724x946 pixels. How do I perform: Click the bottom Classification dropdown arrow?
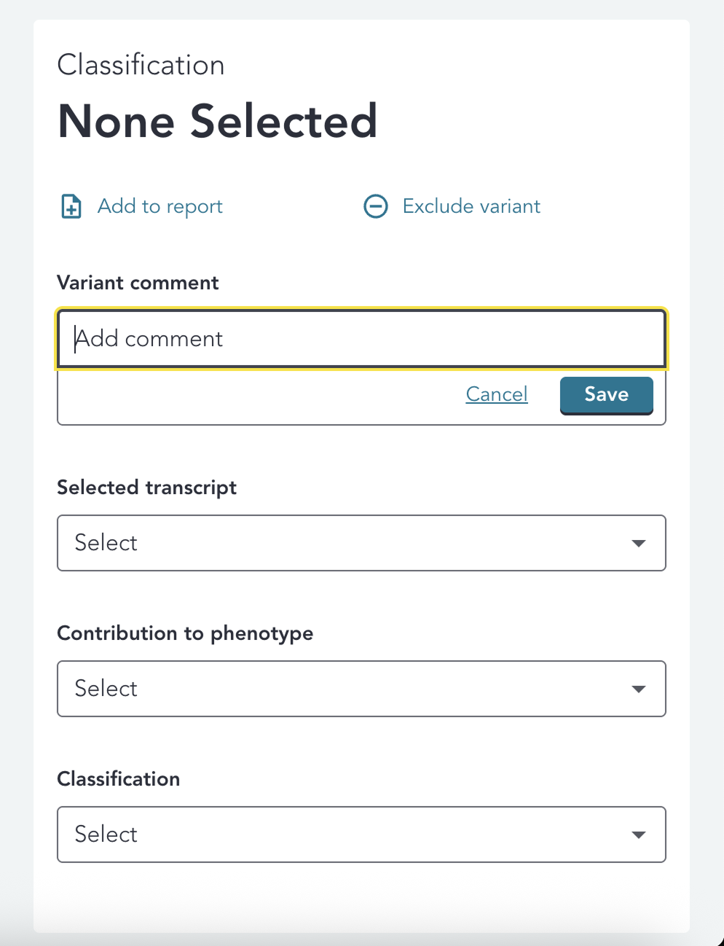[x=639, y=834]
